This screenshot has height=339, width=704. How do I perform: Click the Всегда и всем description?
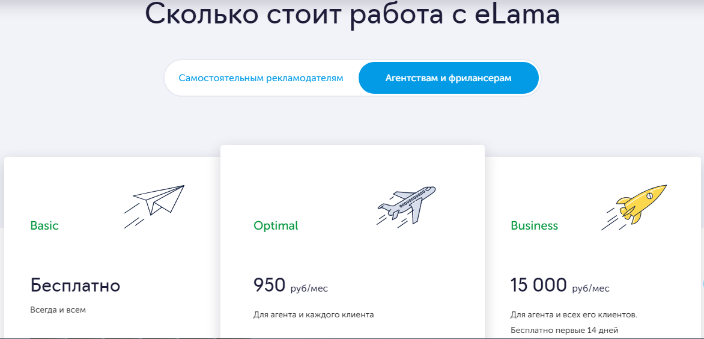point(58,311)
